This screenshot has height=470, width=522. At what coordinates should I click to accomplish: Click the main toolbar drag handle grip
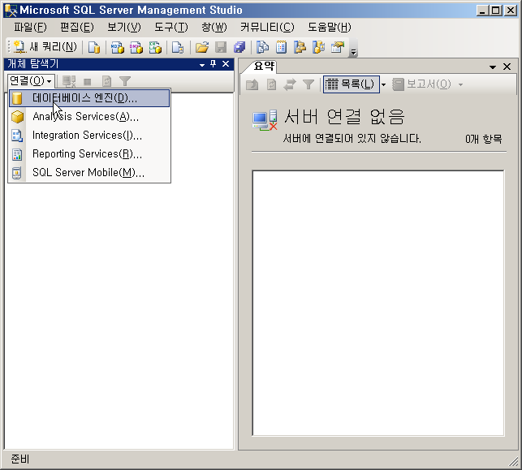coord(9,47)
